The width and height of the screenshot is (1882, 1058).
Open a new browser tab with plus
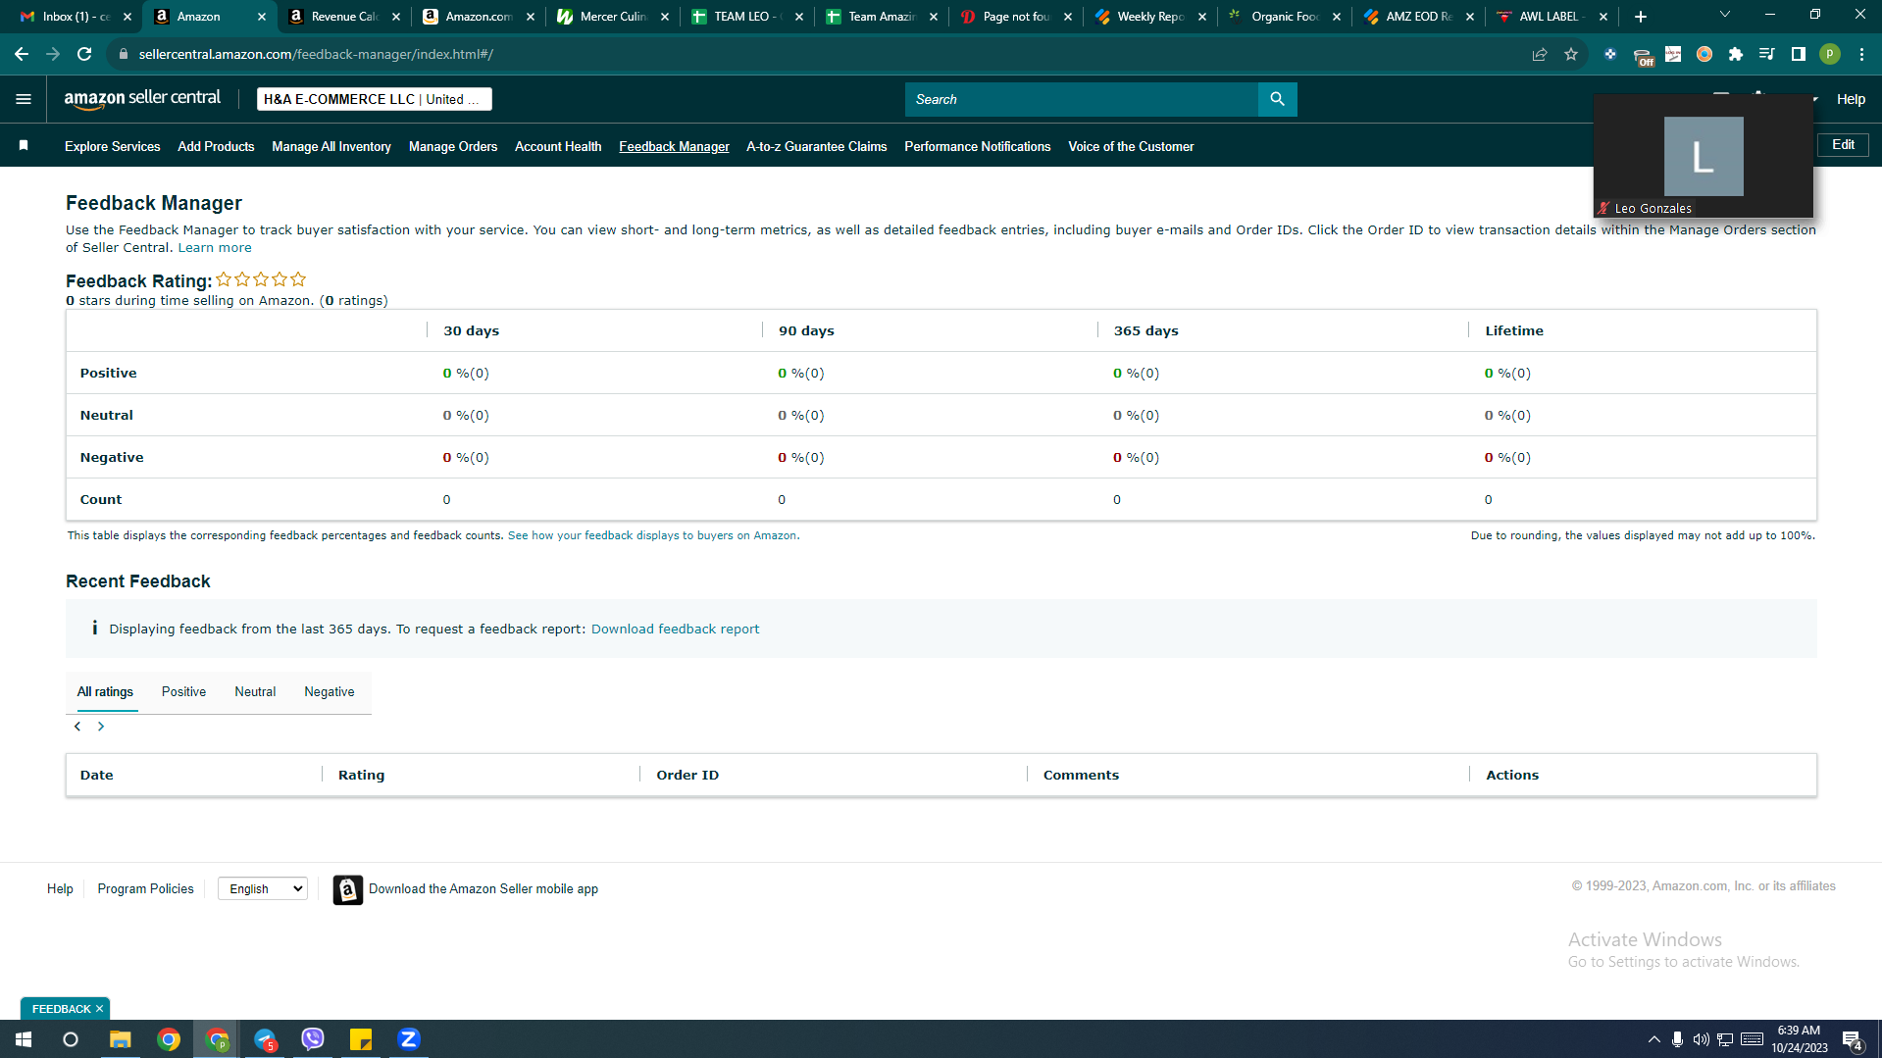tap(1640, 17)
